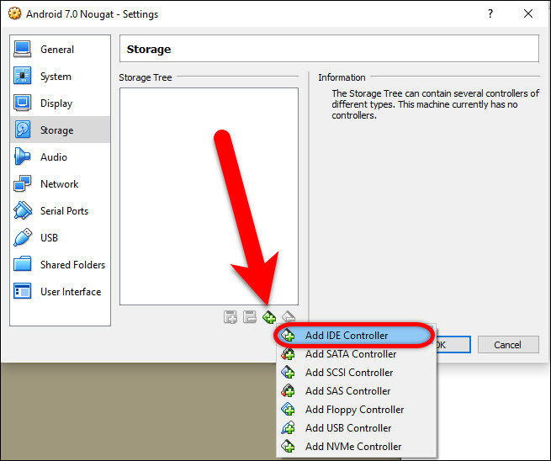
Task: Open Shared Folders label in sidebar
Action: click(x=72, y=265)
